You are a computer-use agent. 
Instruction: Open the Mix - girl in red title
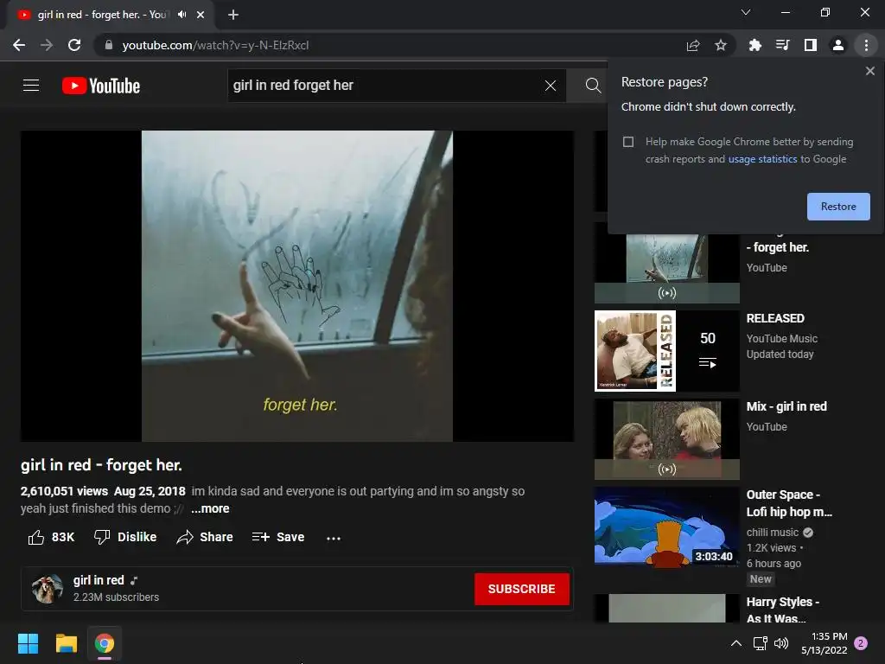pos(786,406)
